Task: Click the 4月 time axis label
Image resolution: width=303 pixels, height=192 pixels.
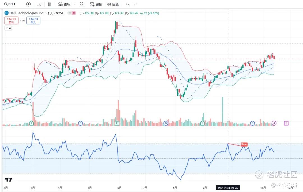Action: [x=60, y=188]
